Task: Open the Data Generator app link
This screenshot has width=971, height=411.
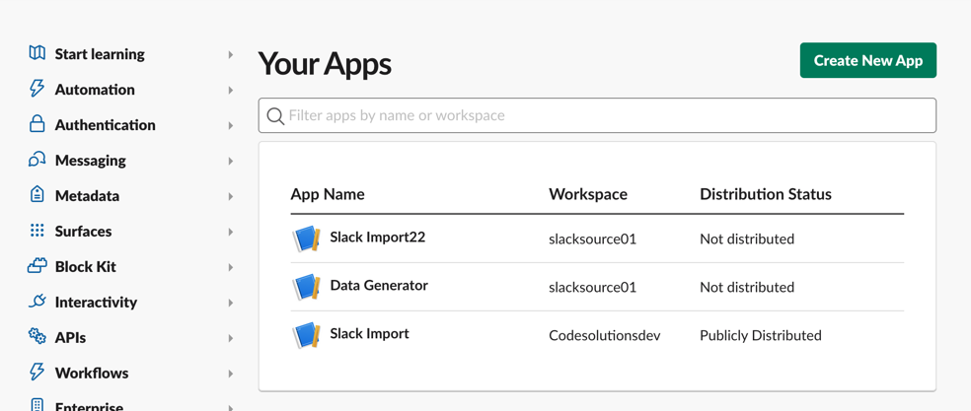Action: 379,286
